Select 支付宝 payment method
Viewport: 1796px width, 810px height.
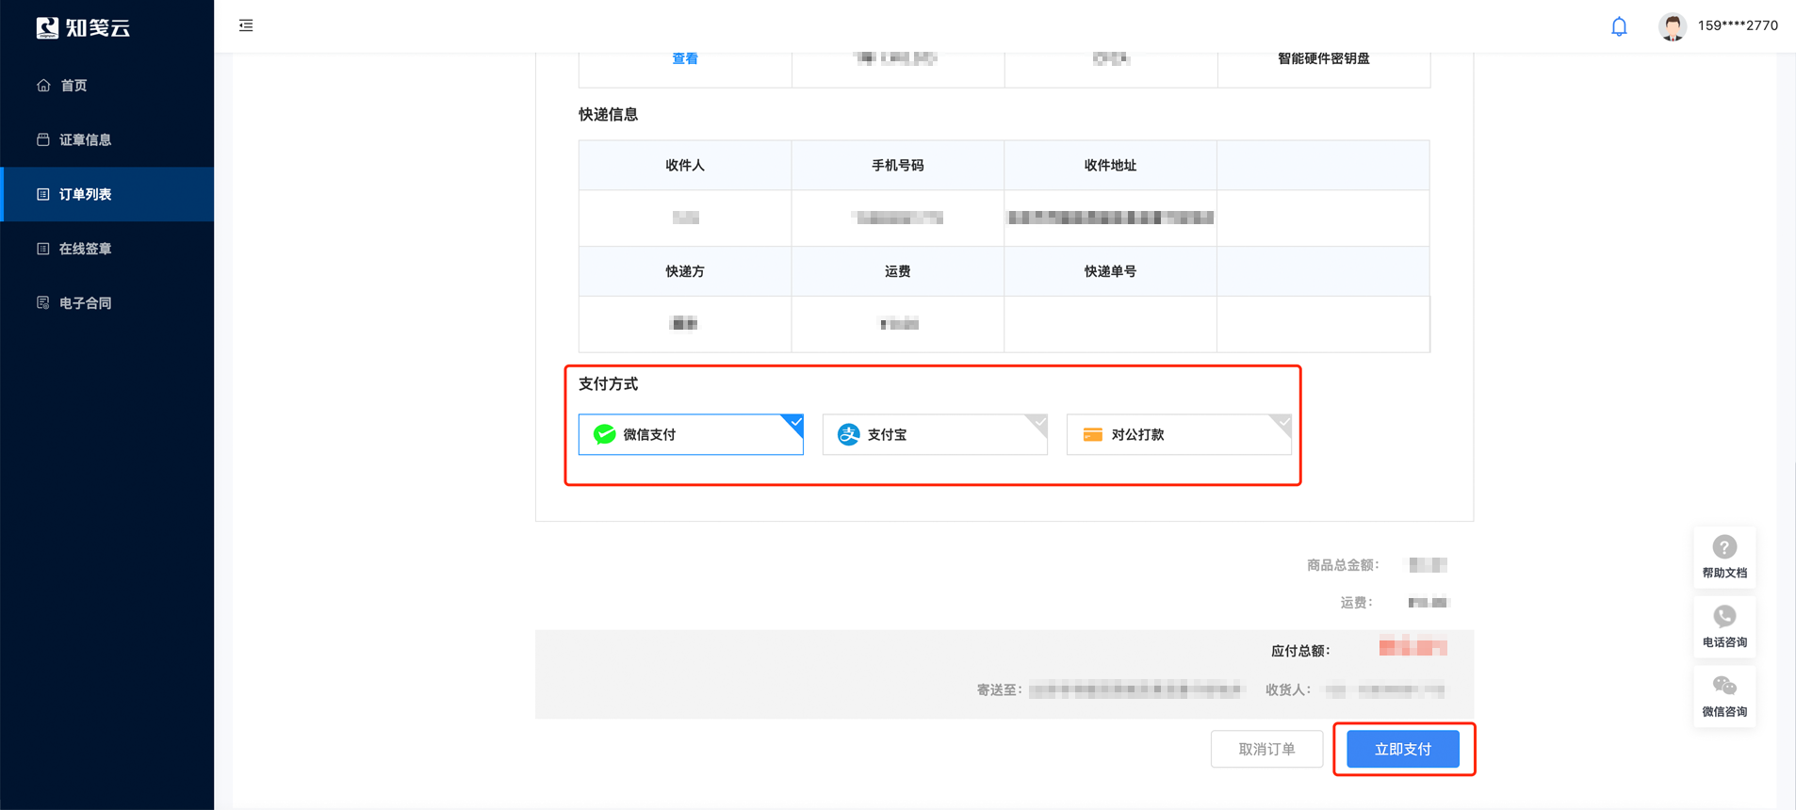[935, 434]
